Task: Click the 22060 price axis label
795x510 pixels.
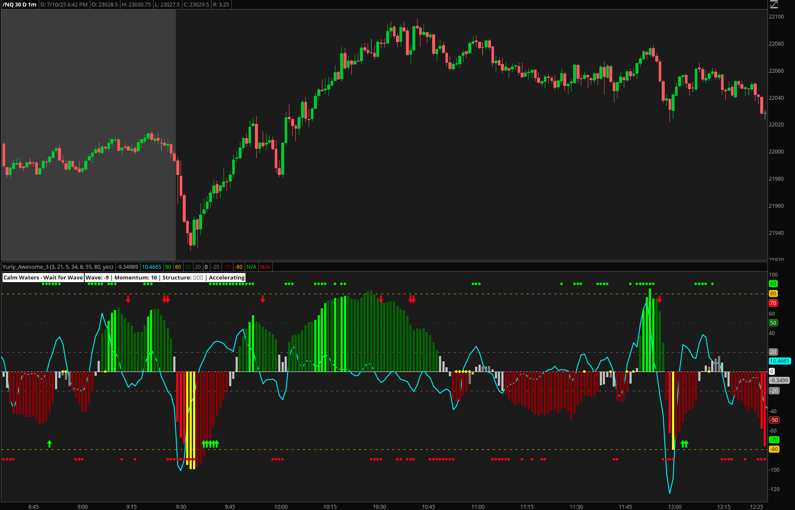Action: [776, 71]
